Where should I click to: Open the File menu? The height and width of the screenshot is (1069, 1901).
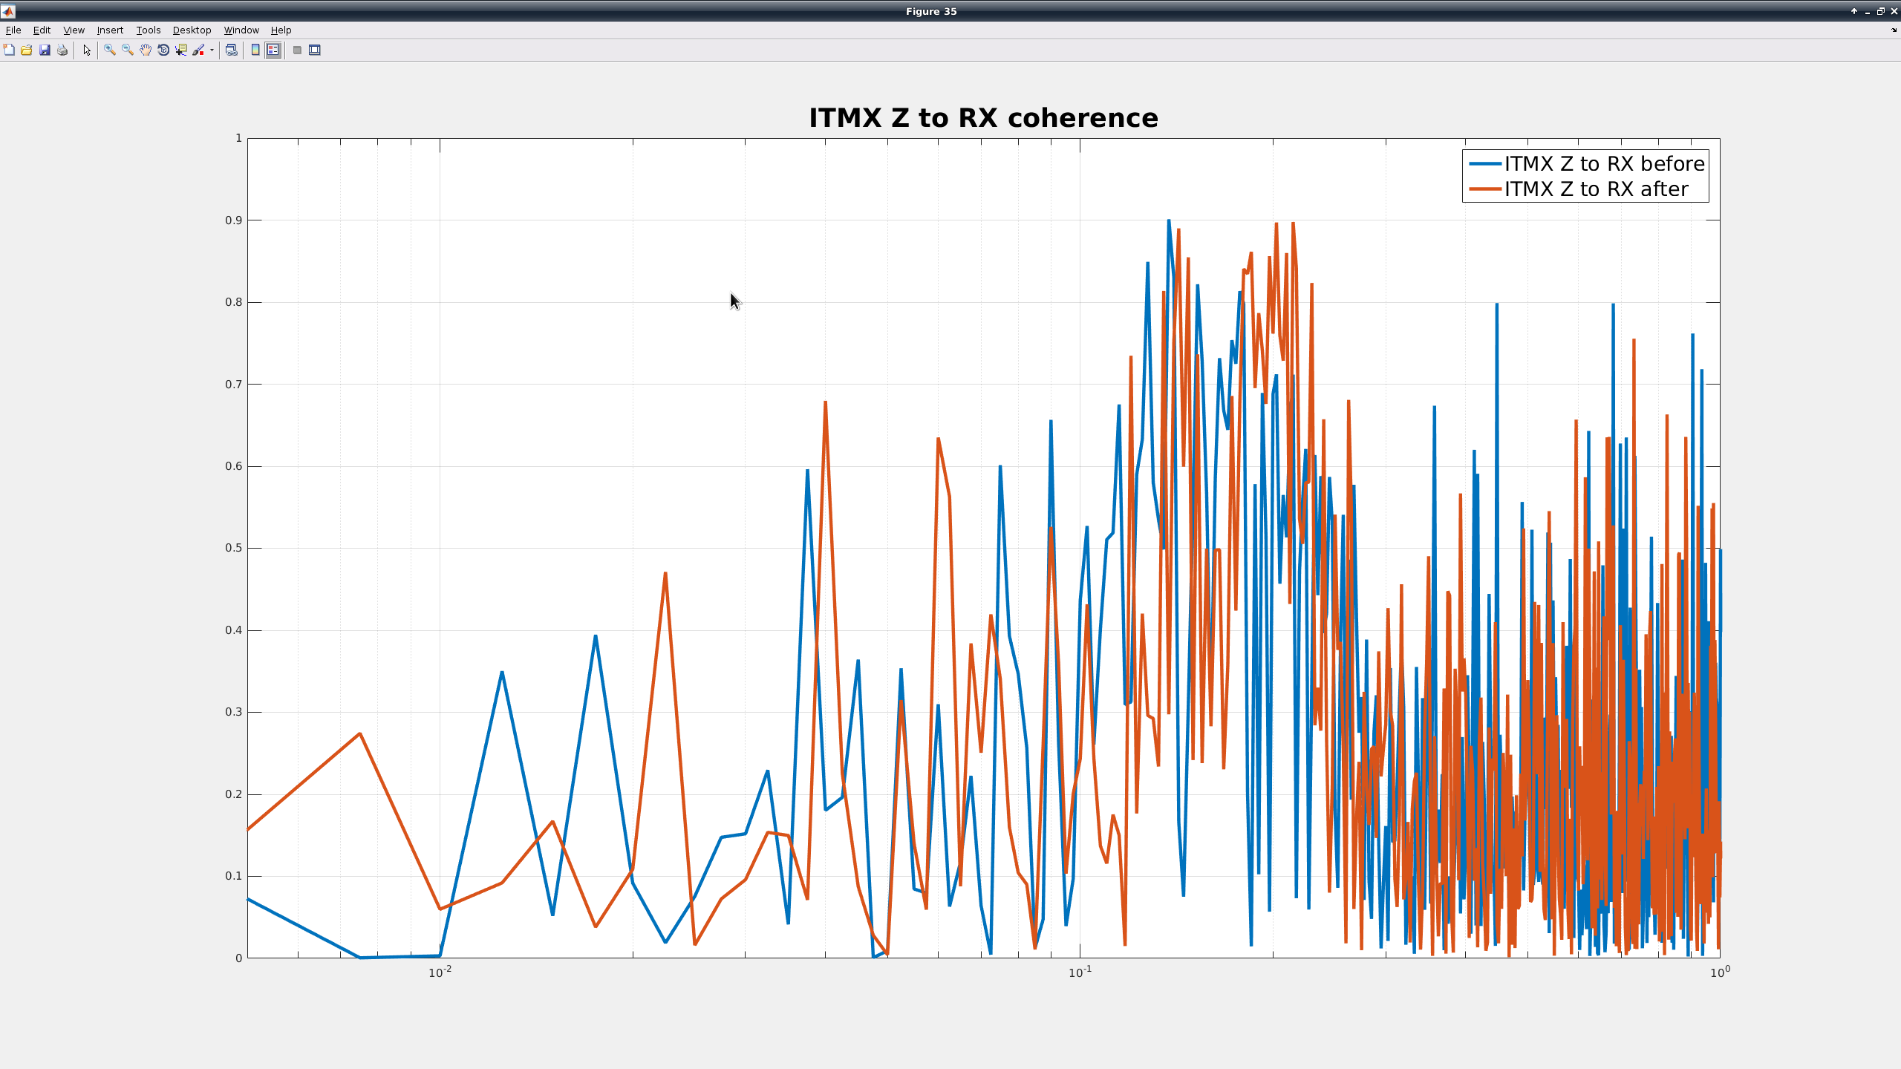click(x=13, y=30)
